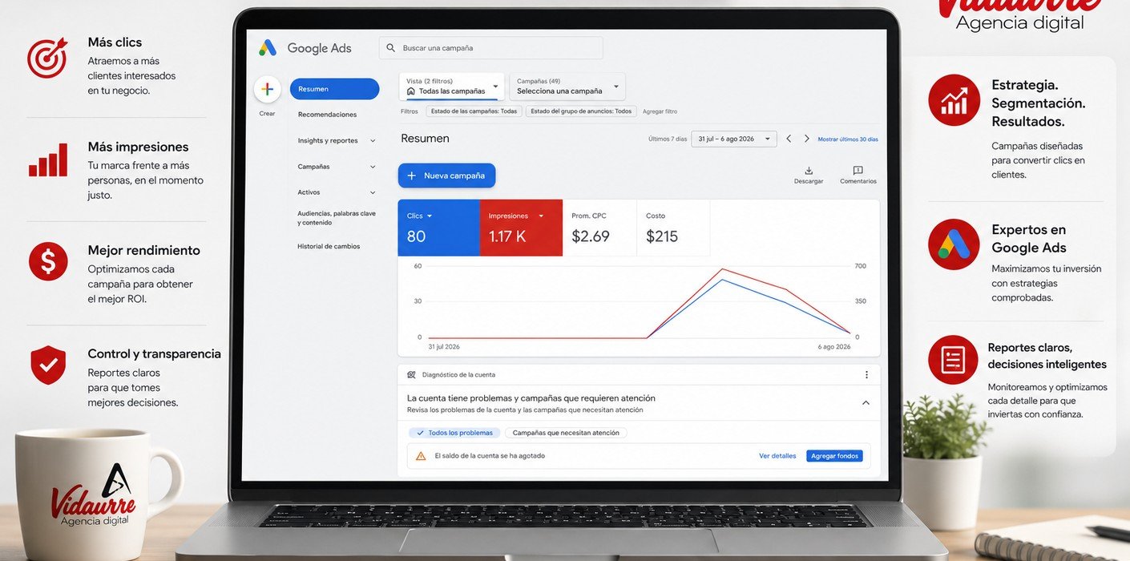Go to next date range arrow
Viewport: 1130px width, 561px height.
(807, 139)
